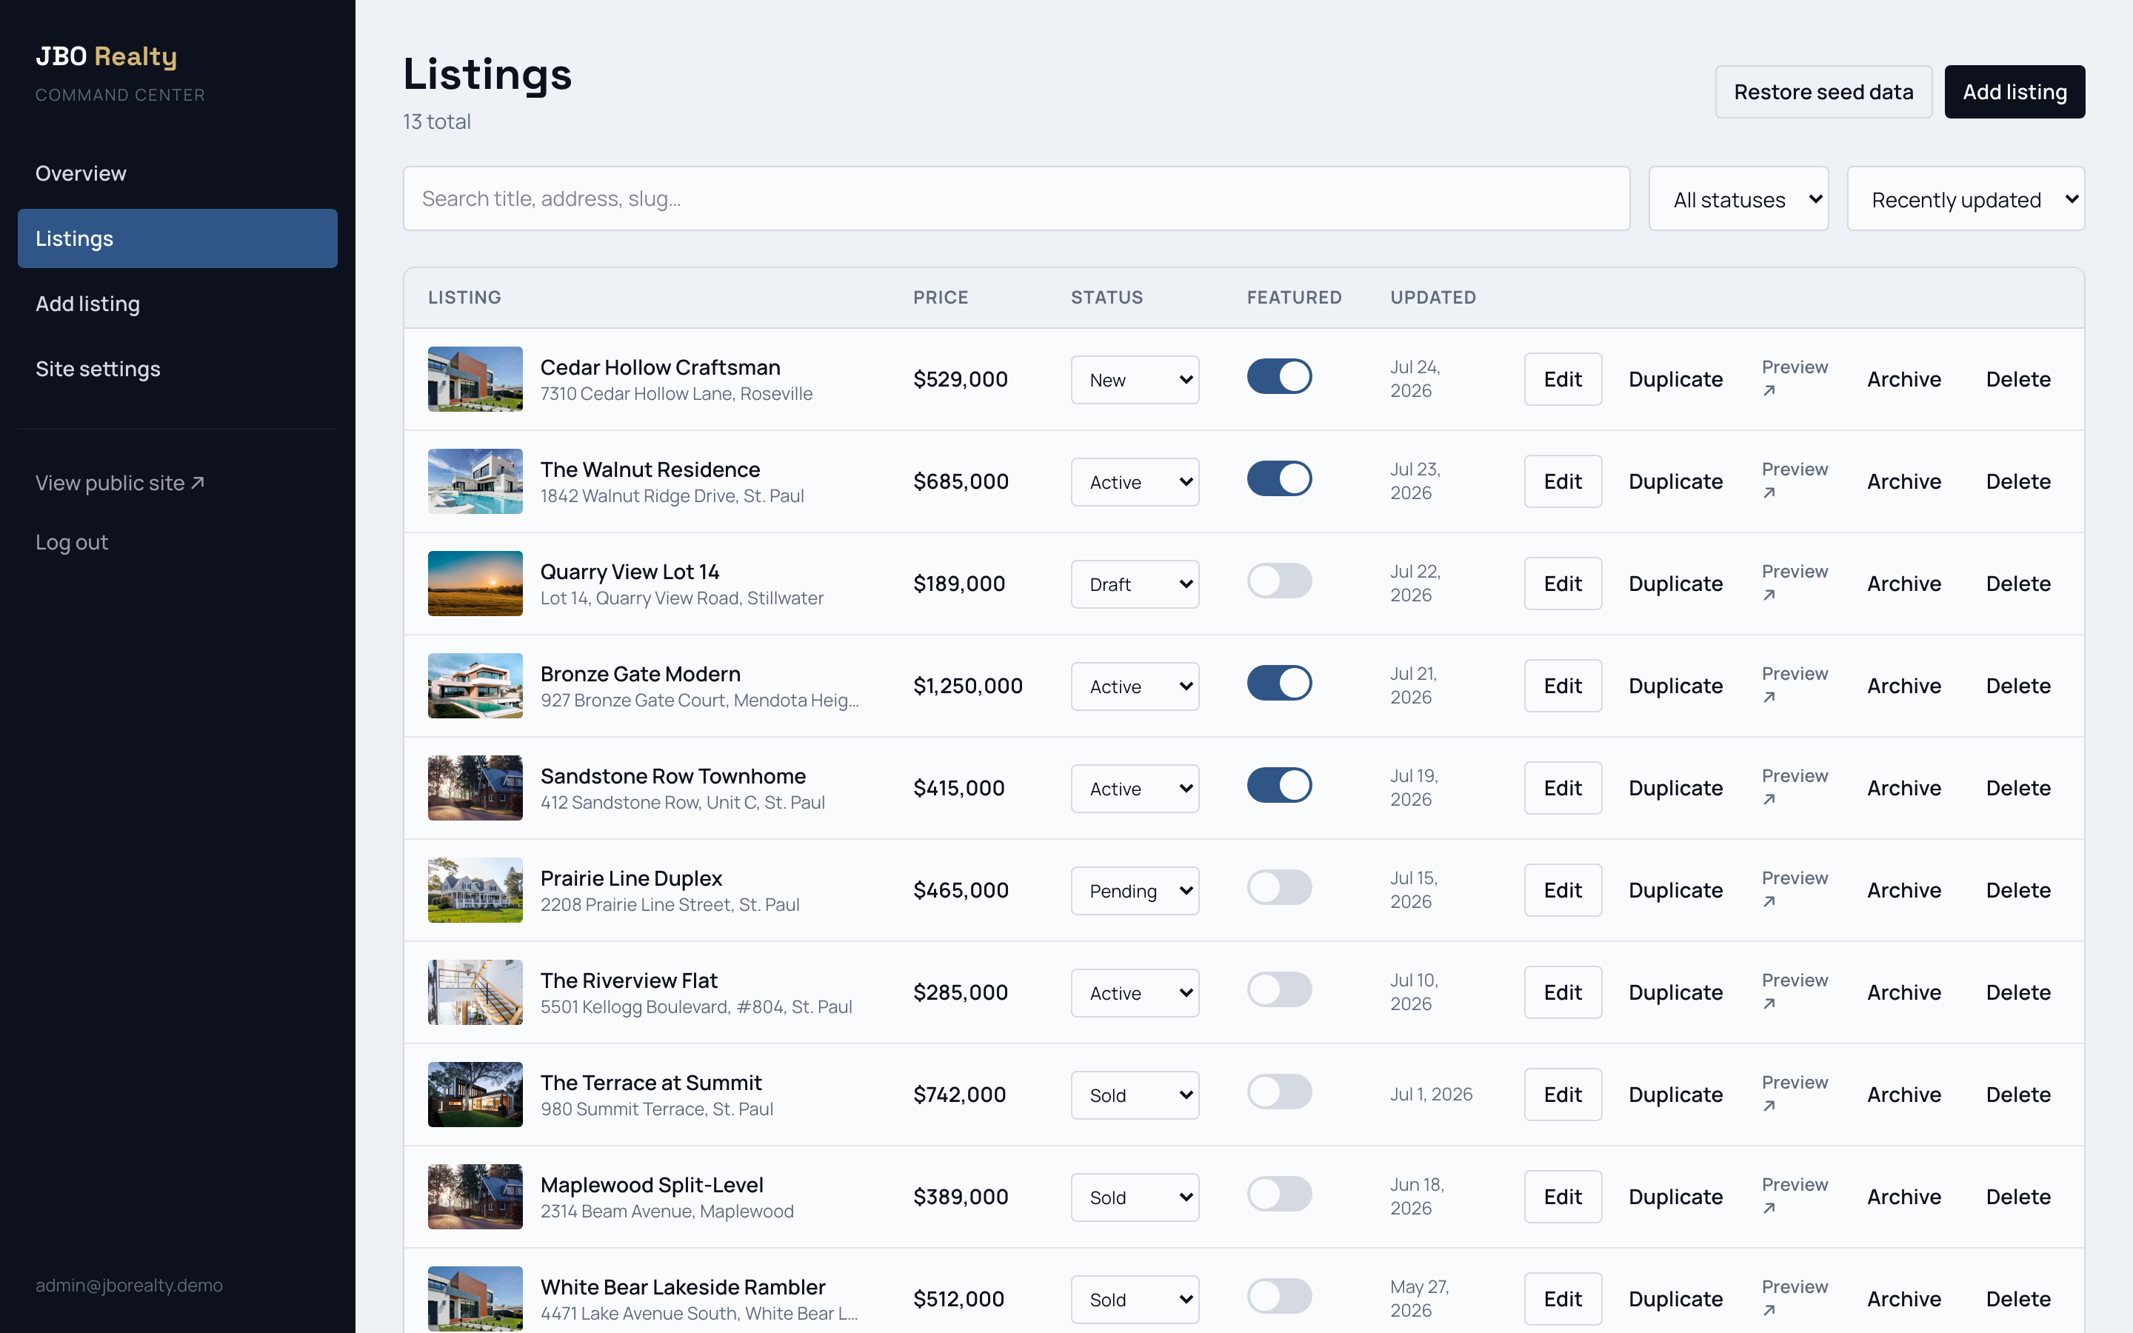This screenshot has height=1333, width=2133.
Task: Toggle featured for The Terrace at Summit
Action: [1279, 1092]
